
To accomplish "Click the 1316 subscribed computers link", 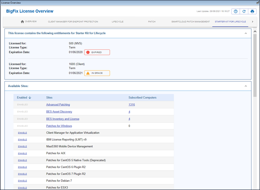I will click(132, 104).
